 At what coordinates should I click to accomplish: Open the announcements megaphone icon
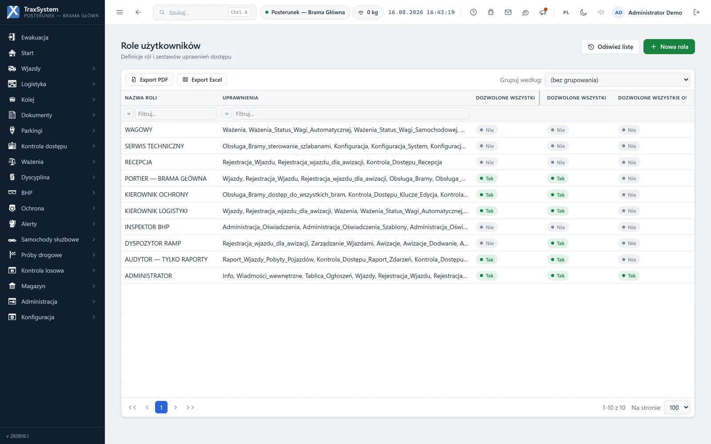543,12
